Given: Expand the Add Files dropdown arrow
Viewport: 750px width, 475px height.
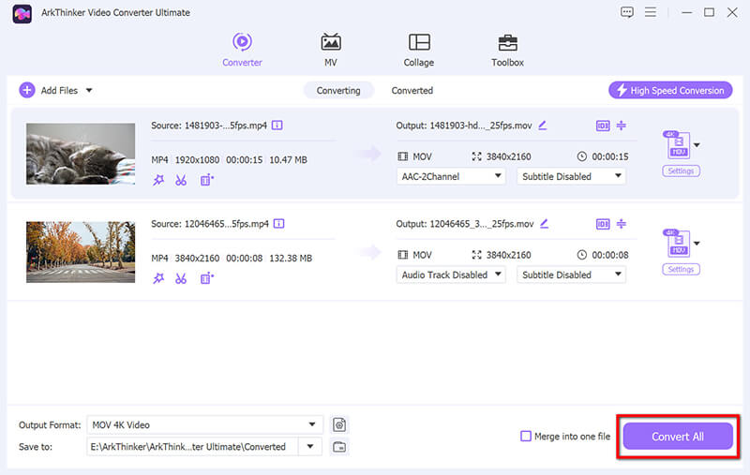Looking at the screenshot, I should coord(89,90).
